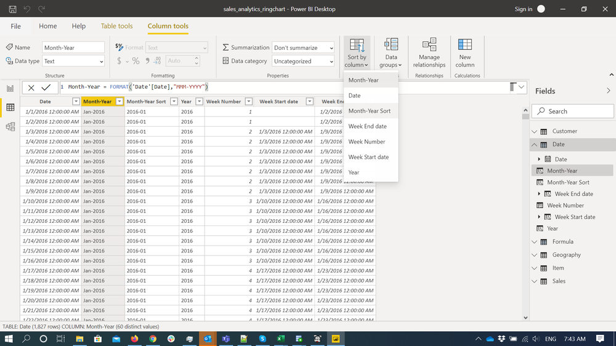Open the Data groups menu
The width and height of the screenshot is (616, 346).
click(391, 53)
